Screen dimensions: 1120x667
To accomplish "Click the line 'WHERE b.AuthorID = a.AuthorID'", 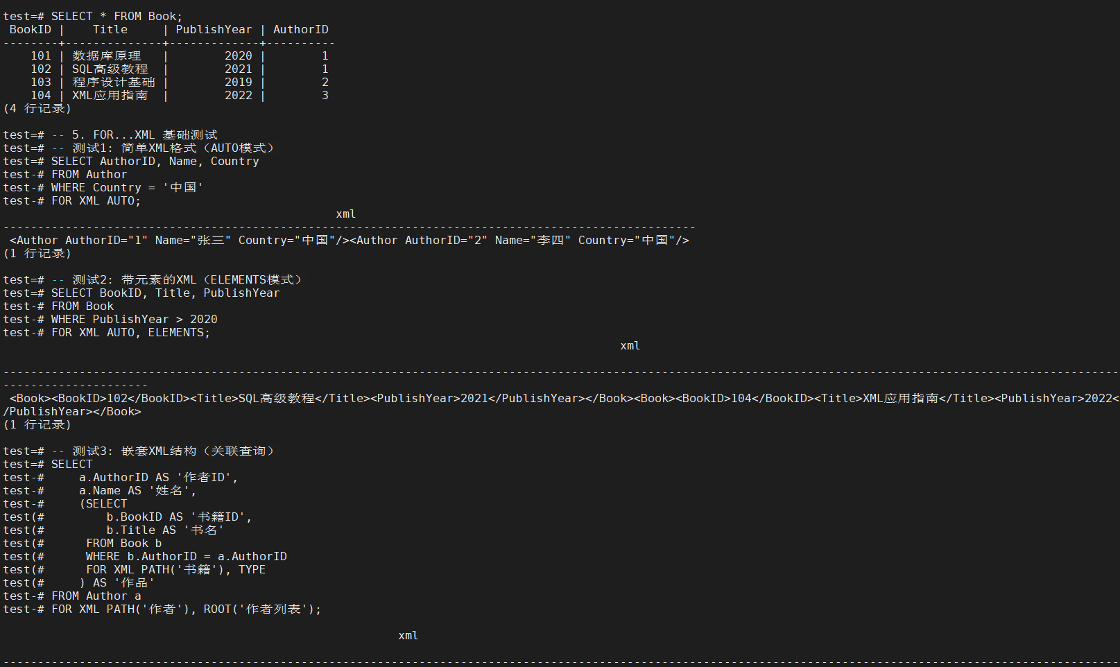I will pos(186,556).
